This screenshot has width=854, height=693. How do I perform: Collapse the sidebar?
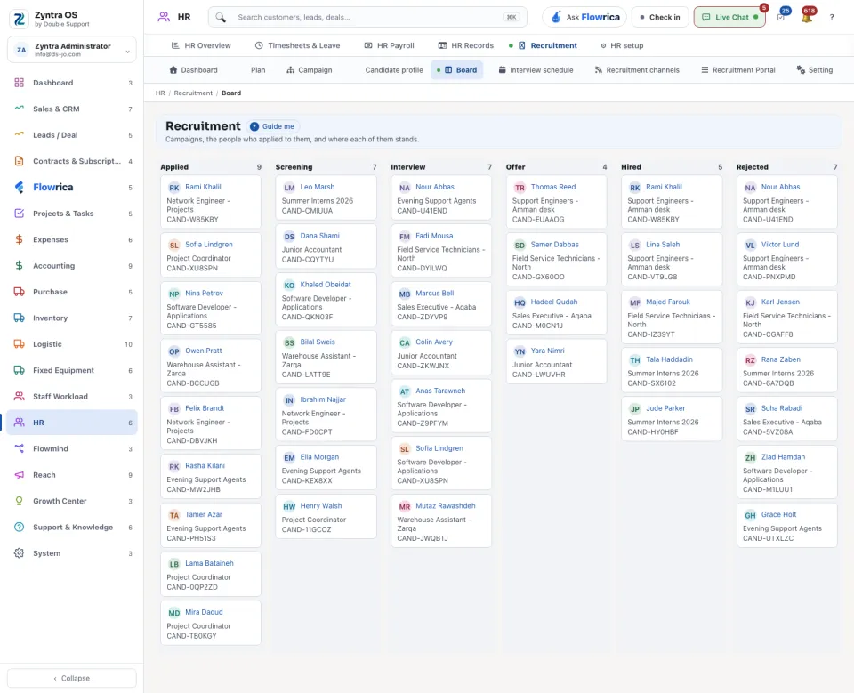pyautogui.click(x=72, y=678)
